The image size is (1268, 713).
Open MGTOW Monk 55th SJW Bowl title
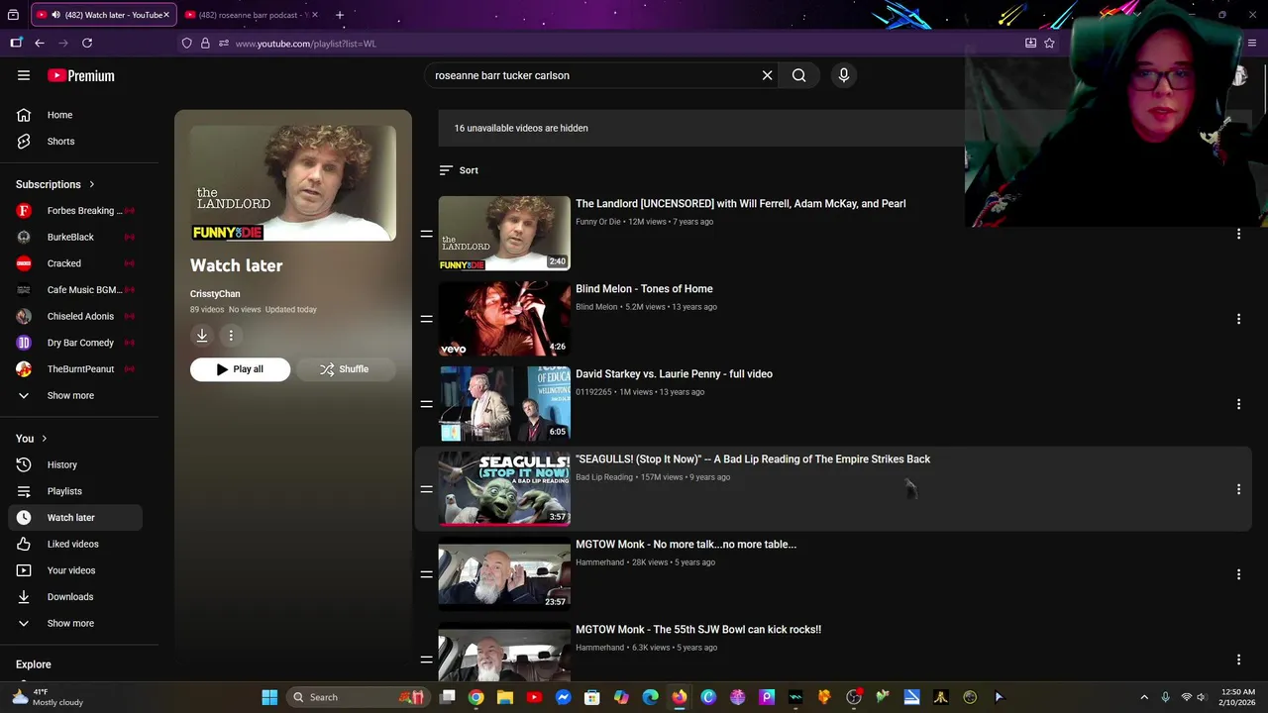[698, 630]
